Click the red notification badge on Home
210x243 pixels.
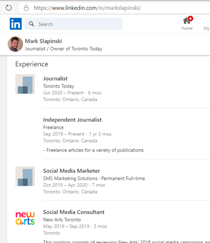191,18
